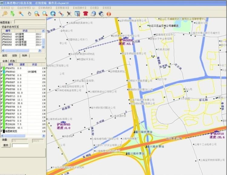This screenshot has width=227, height=175.
Task: Open the monitor settings icon
Action: point(77,14)
